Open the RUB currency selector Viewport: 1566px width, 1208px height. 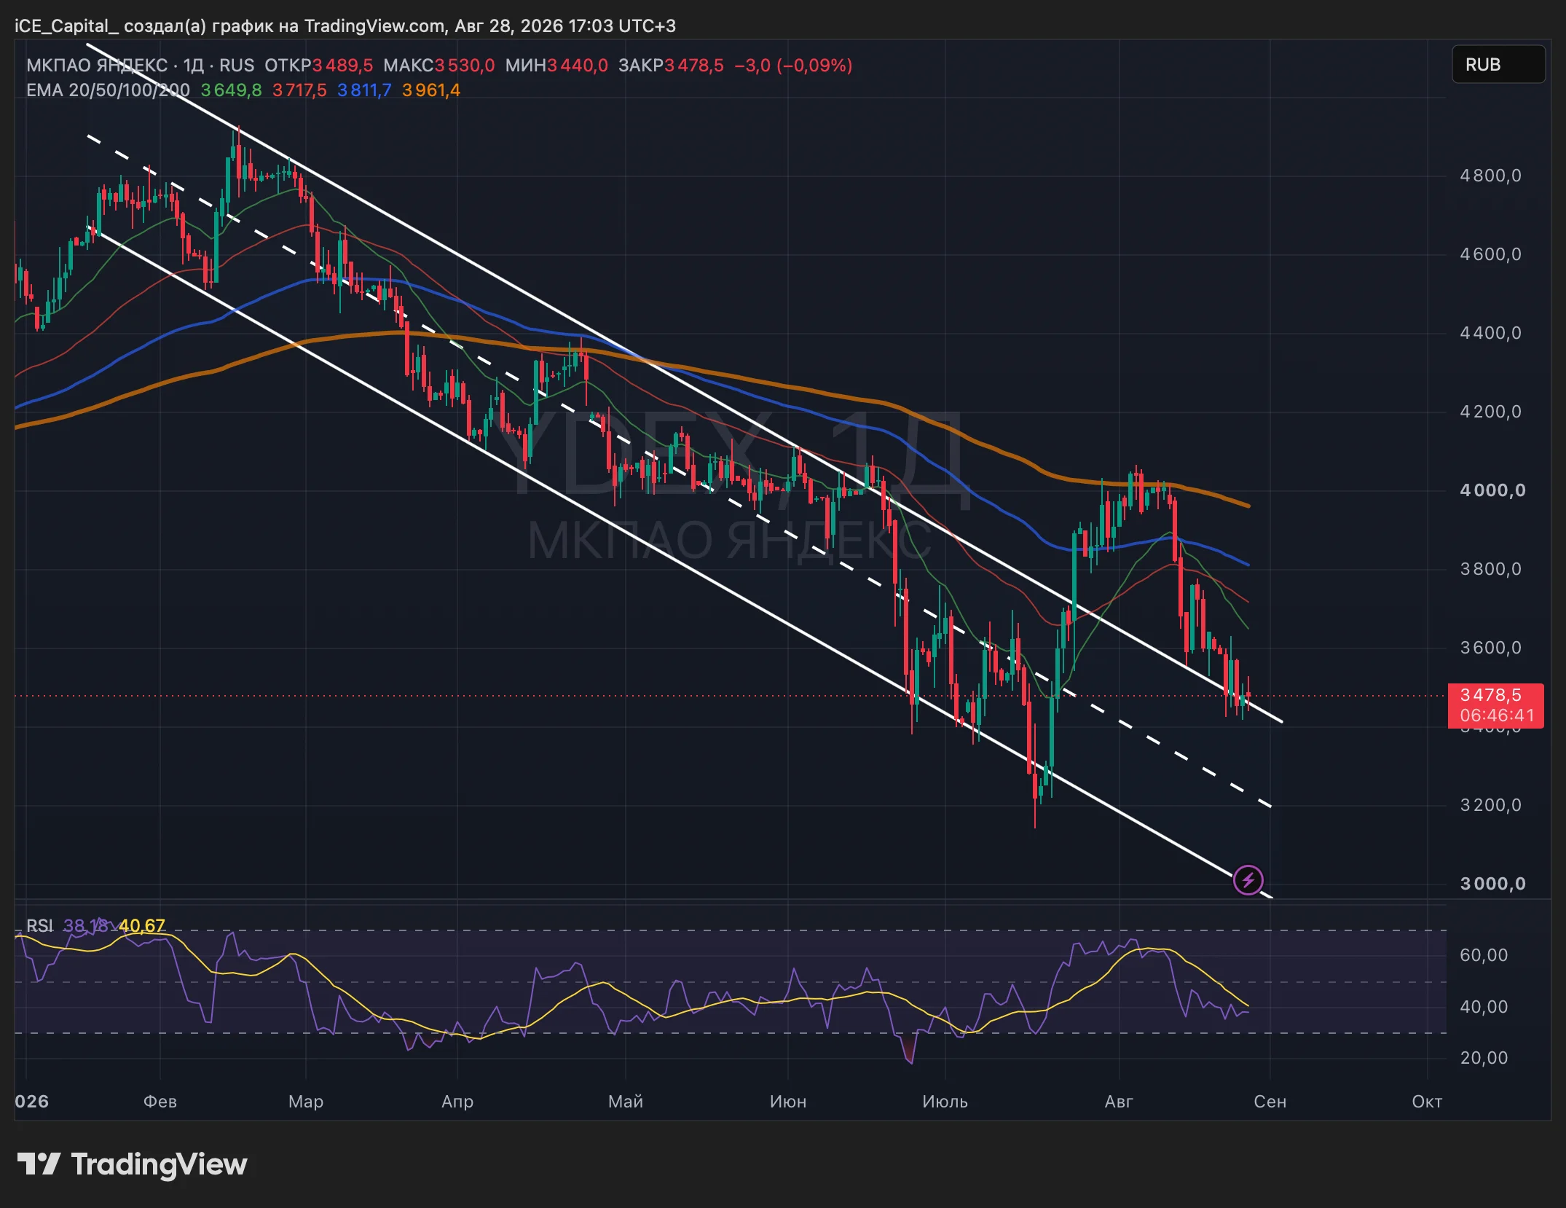[x=1498, y=65]
